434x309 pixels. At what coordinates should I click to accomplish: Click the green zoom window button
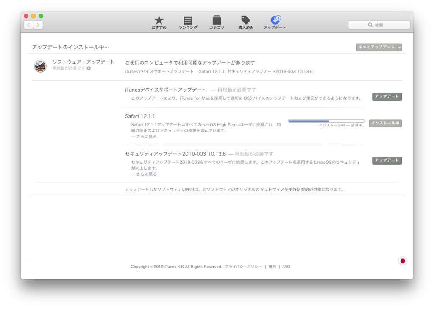coord(41,16)
